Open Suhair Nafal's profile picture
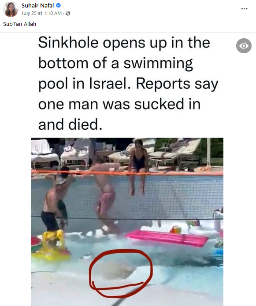This screenshot has width=256, height=306. click(11, 9)
